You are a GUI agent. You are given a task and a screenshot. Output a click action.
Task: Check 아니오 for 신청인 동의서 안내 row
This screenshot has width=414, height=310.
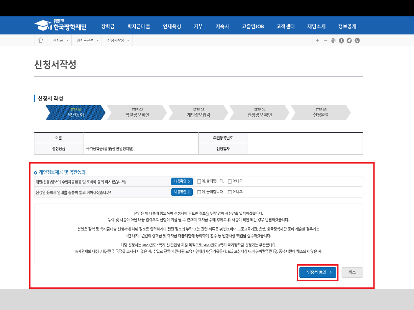(x=230, y=192)
